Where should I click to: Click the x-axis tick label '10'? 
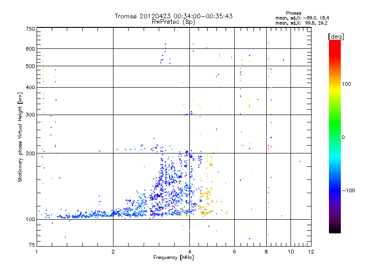pyautogui.click(x=291, y=252)
